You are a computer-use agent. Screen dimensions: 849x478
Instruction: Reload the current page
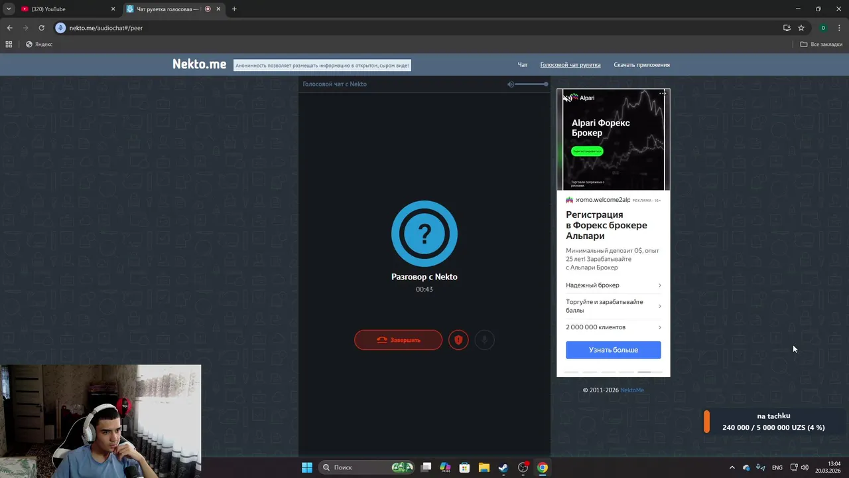click(41, 28)
